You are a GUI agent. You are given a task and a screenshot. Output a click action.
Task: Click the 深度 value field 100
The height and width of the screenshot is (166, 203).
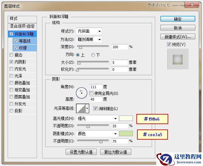click(x=120, y=47)
